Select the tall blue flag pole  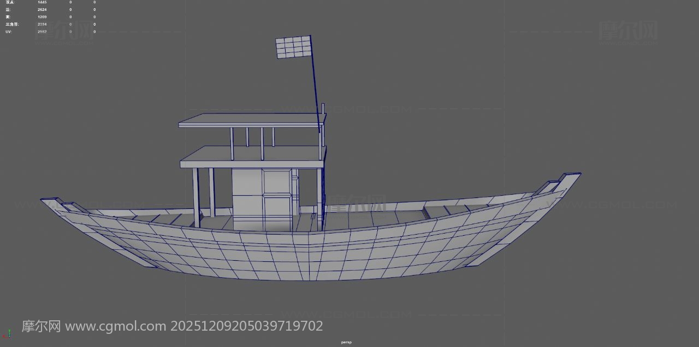tap(315, 87)
